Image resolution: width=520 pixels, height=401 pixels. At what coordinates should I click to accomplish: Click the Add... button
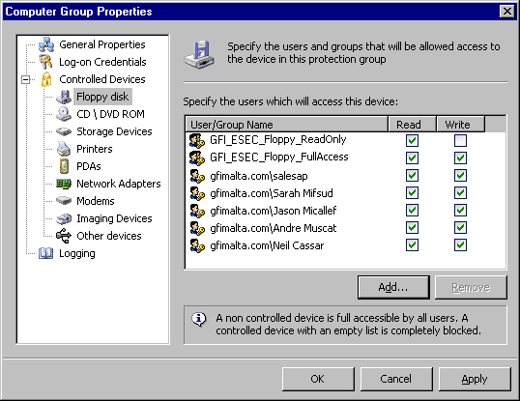(393, 287)
